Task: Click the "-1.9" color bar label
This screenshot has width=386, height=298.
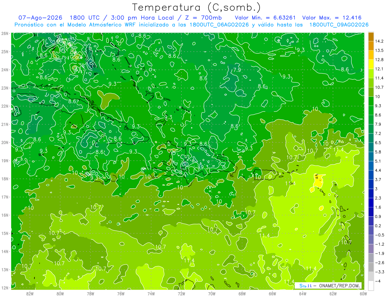Action: pos(379,254)
